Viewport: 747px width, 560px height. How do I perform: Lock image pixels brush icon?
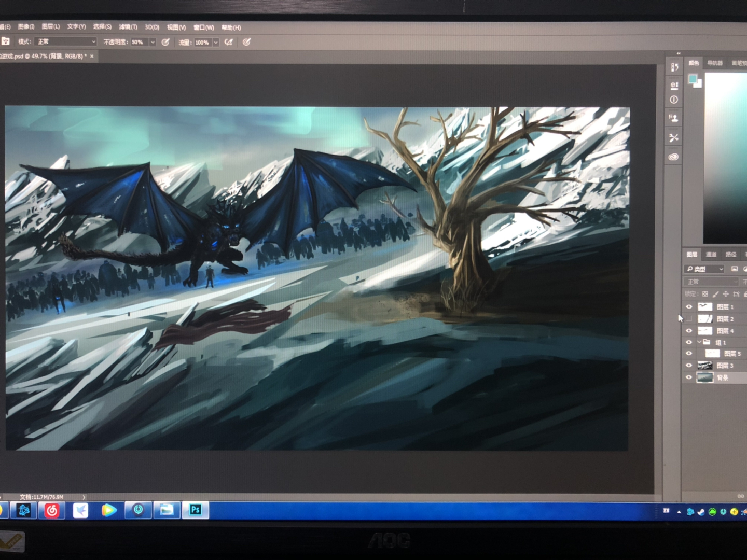point(715,293)
